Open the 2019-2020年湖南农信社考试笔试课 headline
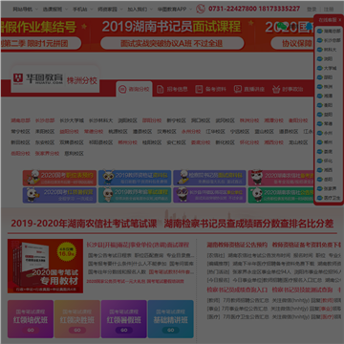The width and height of the screenshot is (344, 344). (84, 224)
